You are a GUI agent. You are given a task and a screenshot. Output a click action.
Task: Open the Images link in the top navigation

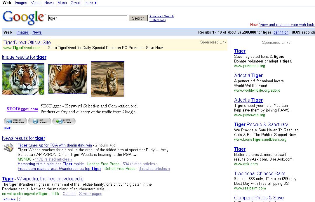coord(21,3)
